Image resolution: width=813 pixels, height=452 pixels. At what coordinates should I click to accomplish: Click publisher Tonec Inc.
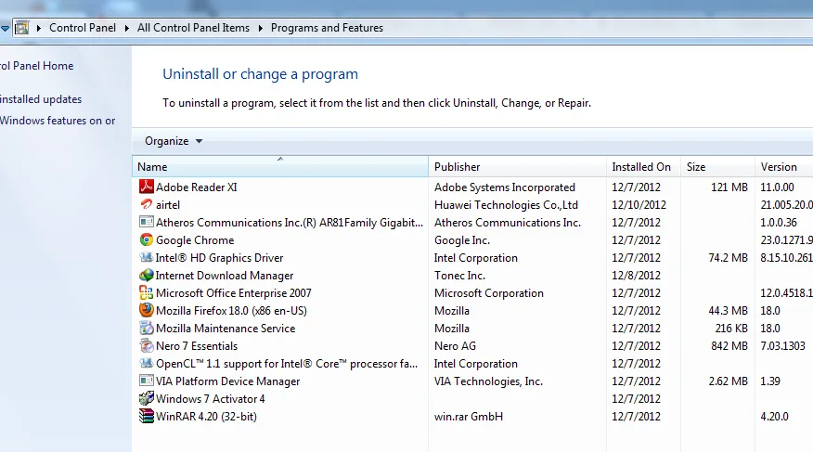pyautogui.click(x=459, y=276)
